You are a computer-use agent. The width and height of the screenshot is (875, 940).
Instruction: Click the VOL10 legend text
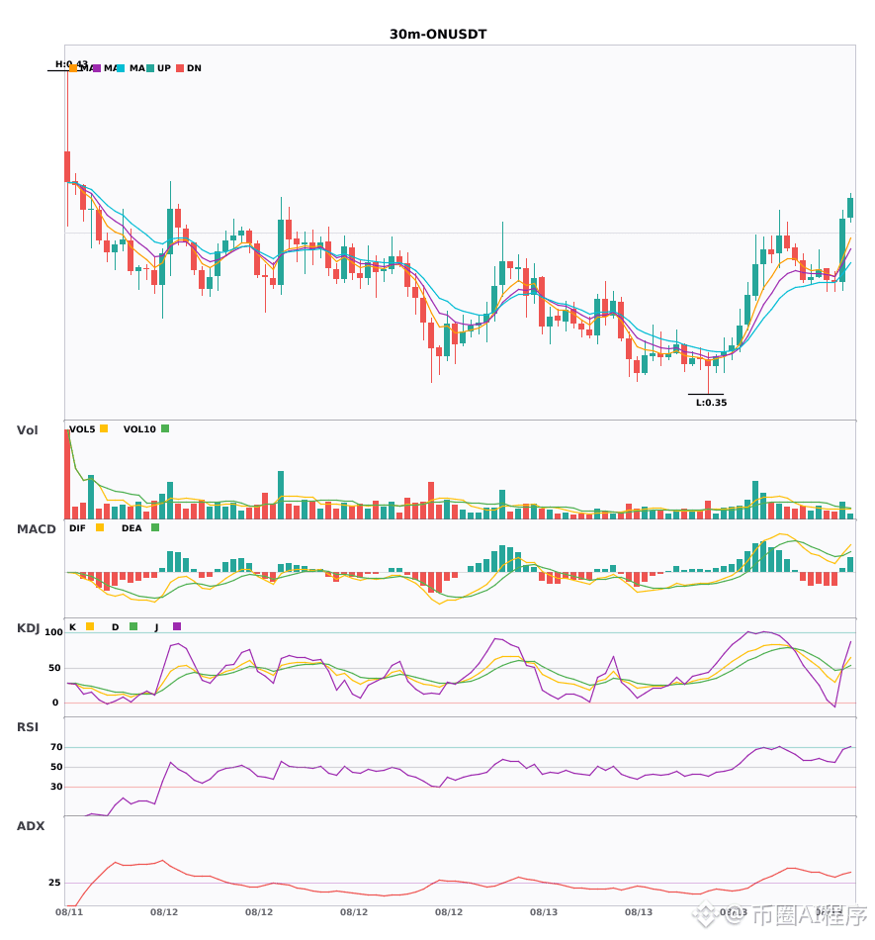click(139, 429)
